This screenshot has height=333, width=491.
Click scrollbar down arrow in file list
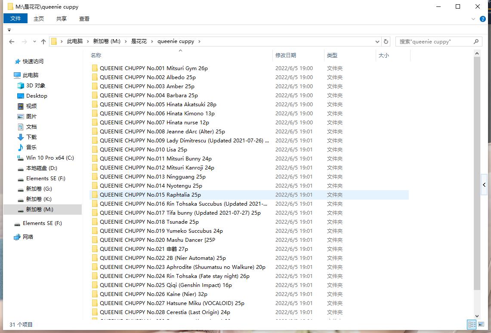coord(477,316)
